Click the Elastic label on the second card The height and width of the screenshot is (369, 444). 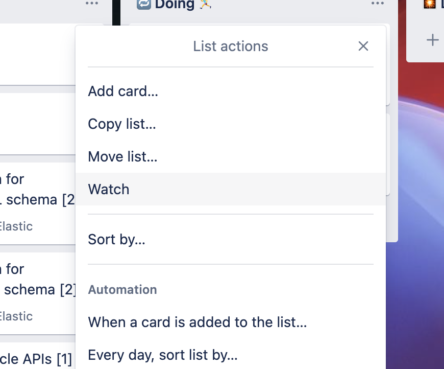point(16,316)
